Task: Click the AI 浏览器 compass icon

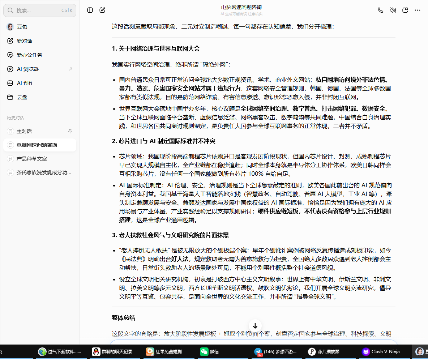Action: (x=10, y=69)
